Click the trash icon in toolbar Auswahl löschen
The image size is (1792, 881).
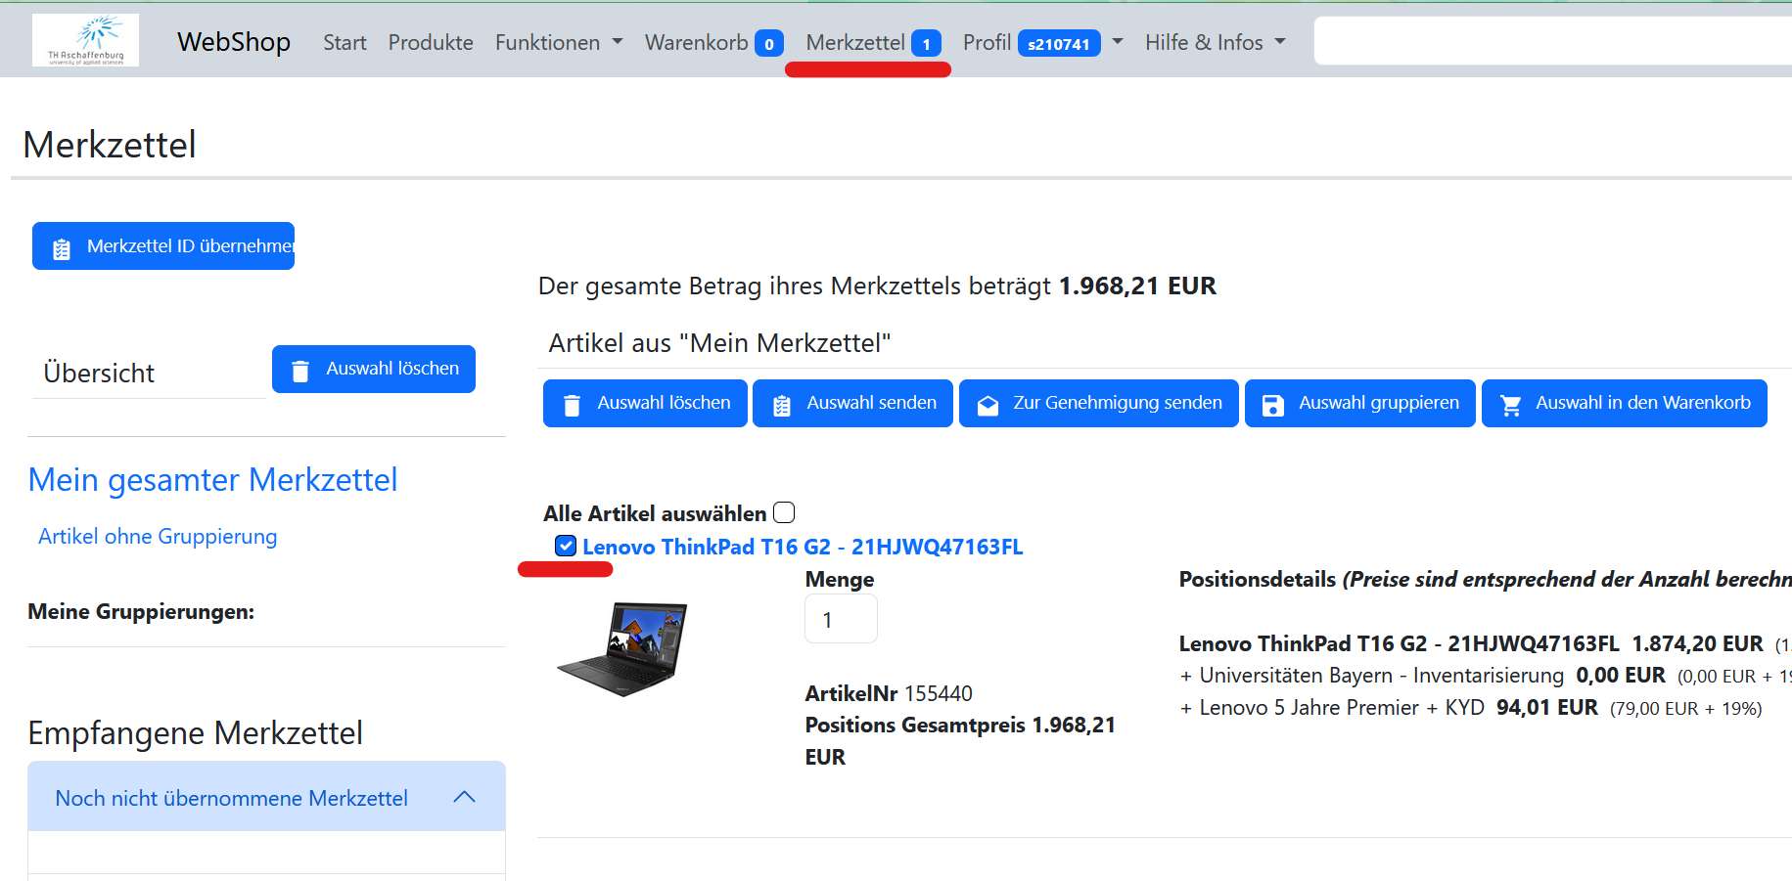[573, 405]
